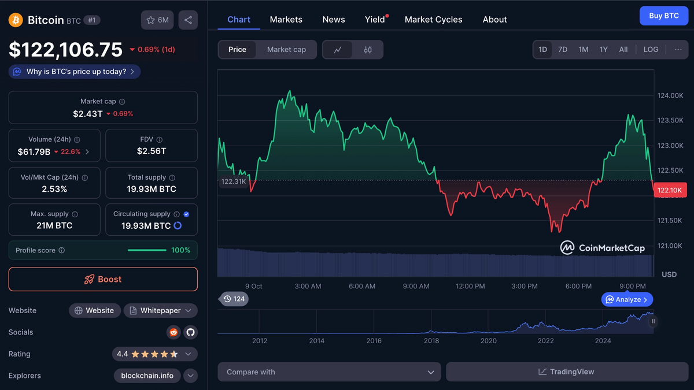Expand the explorers list chevron
Viewport: 694px width, 390px height.
coord(190,376)
